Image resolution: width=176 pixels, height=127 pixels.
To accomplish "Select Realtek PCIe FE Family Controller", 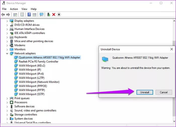I will pos(38,62).
